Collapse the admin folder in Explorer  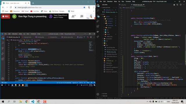pyautogui.click(x=108, y=16)
